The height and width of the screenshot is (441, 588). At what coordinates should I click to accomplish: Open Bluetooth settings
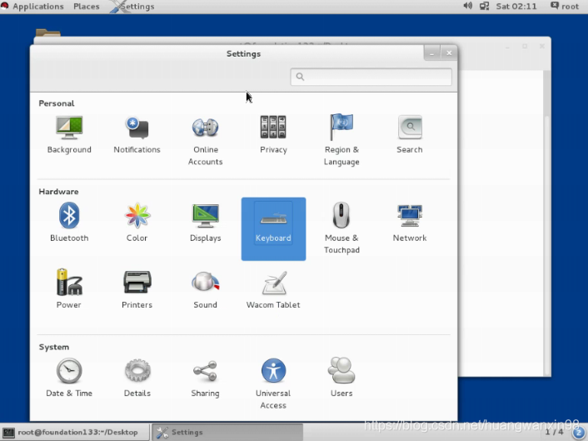tap(69, 223)
